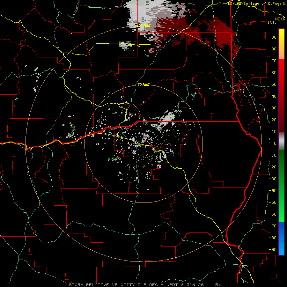The image size is (287, 287).
Task: Click the -20 kt scale label
Action: coord(273,167)
